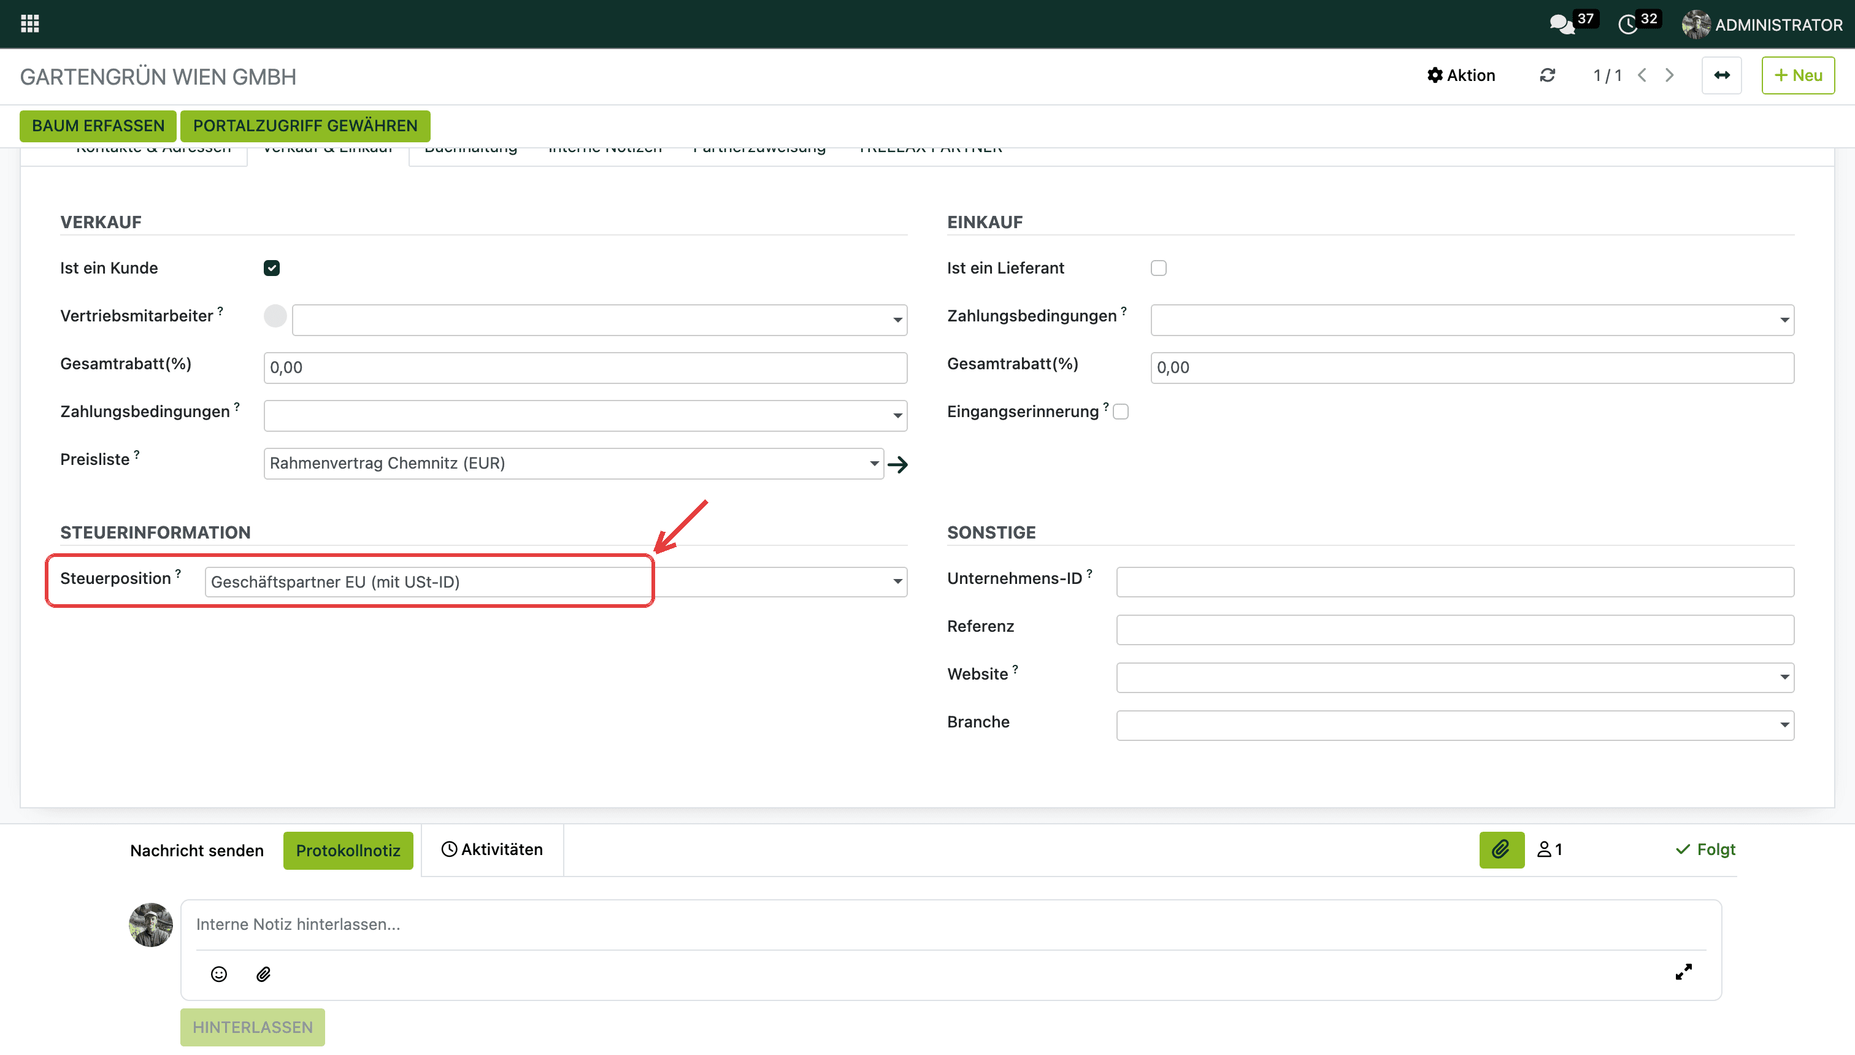Open the emoji picker smiley icon
The image size is (1855, 1055).
coord(219,974)
